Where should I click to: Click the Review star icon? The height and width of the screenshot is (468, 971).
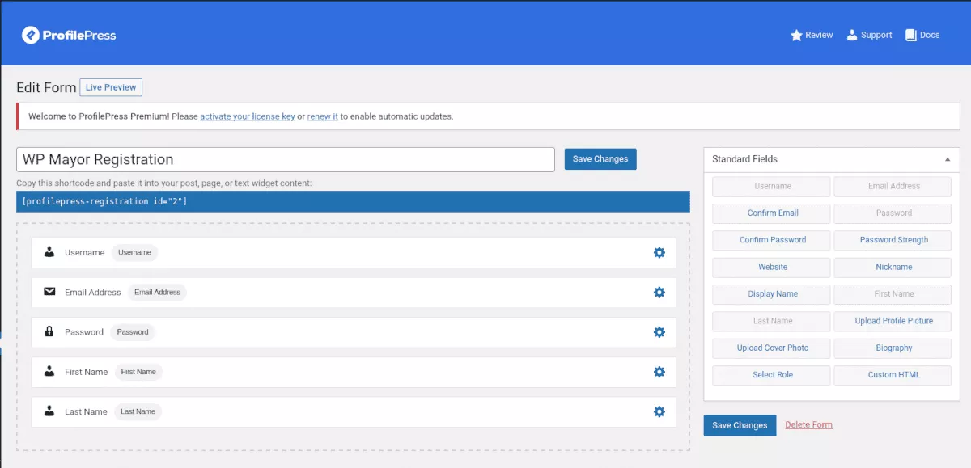(x=796, y=35)
